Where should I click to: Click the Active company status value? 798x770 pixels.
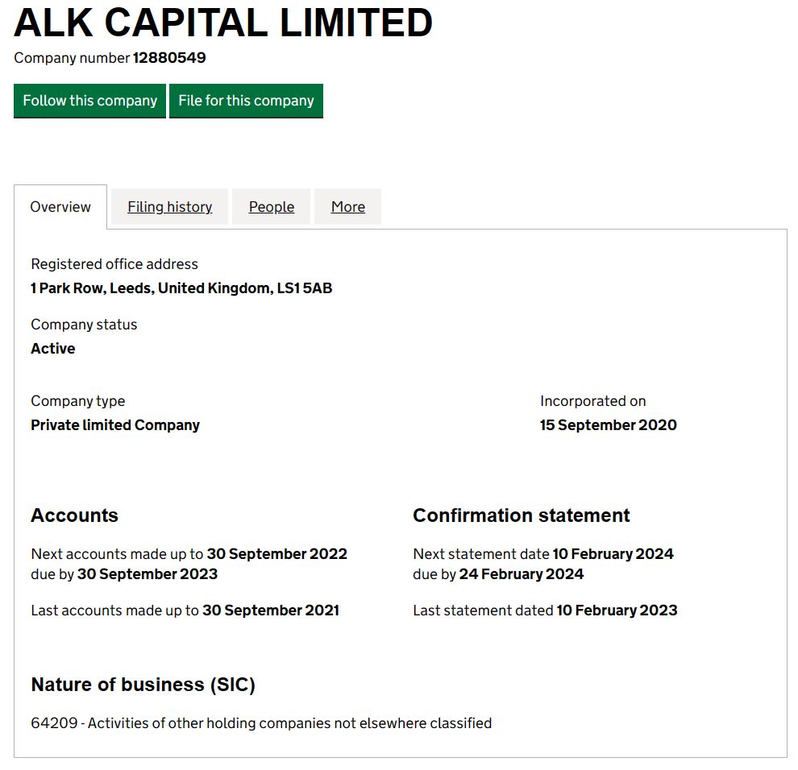pos(53,349)
